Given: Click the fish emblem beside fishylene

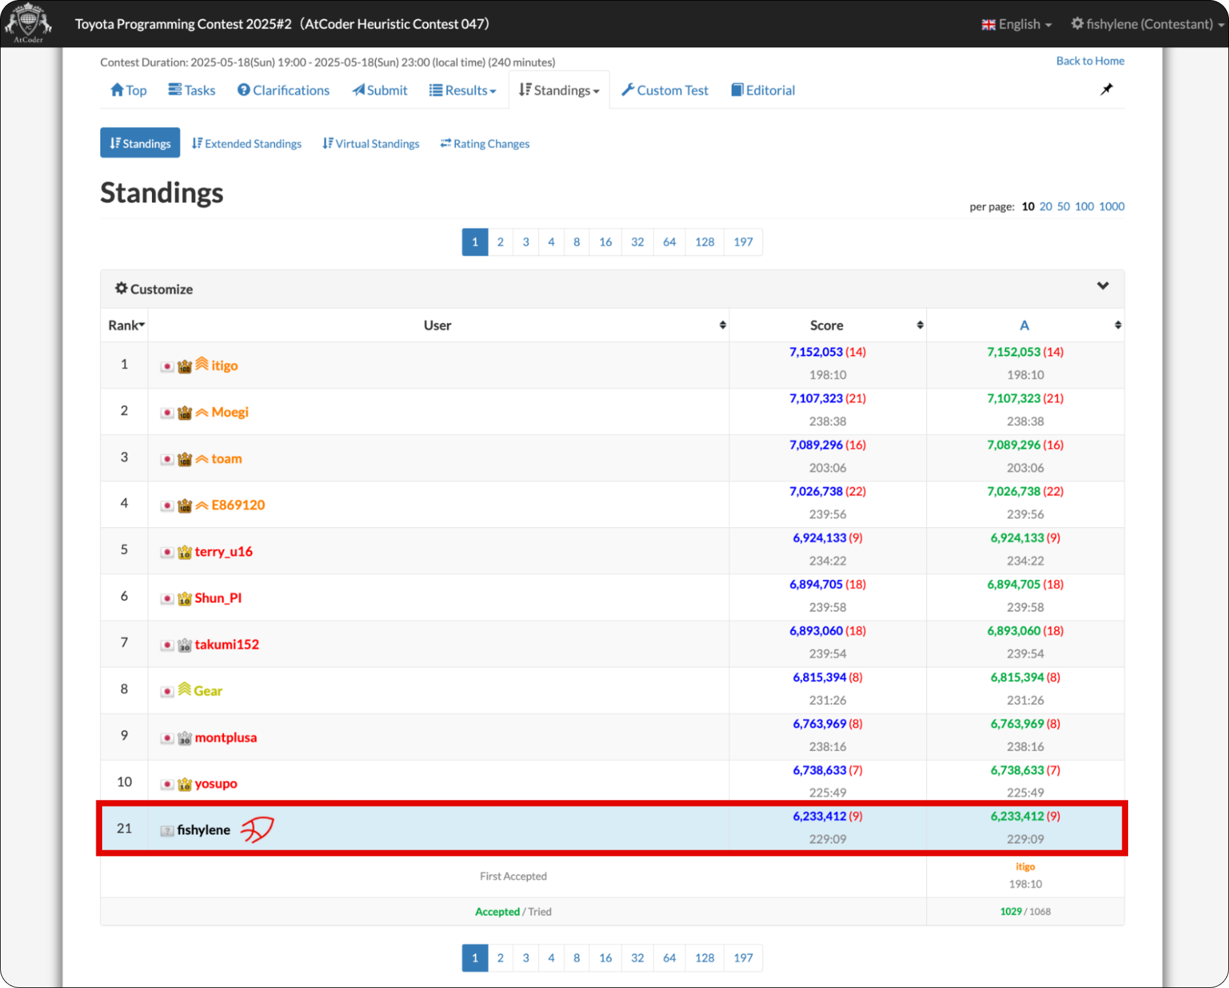Looking at the screenshot, I should 257,829.
